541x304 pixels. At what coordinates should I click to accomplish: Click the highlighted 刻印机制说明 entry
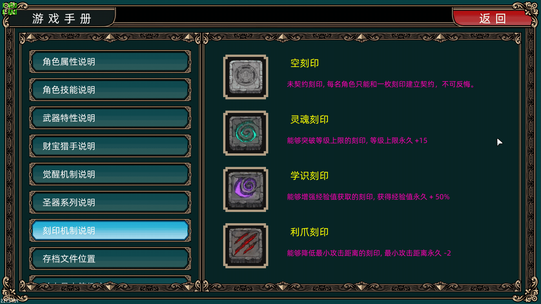[110, 231]
